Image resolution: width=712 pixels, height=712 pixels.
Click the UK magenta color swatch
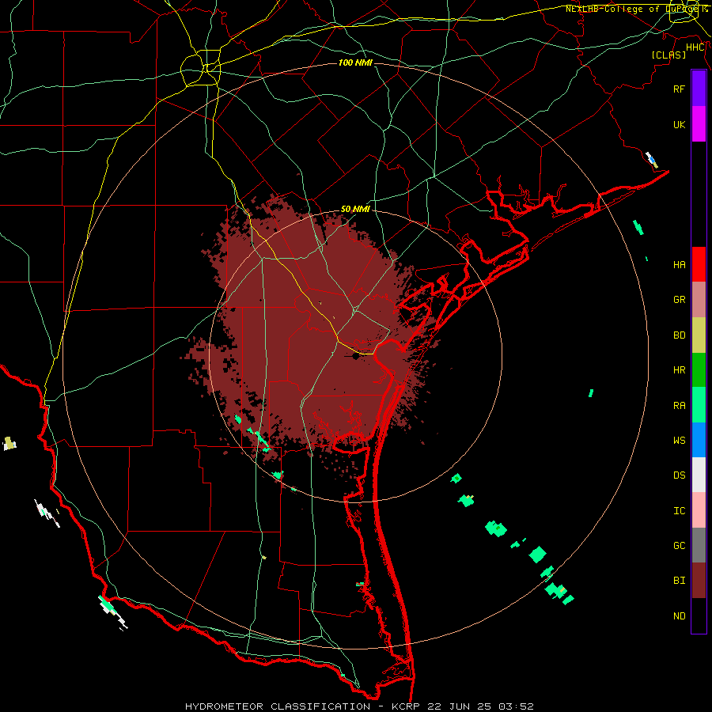(699, 124)
